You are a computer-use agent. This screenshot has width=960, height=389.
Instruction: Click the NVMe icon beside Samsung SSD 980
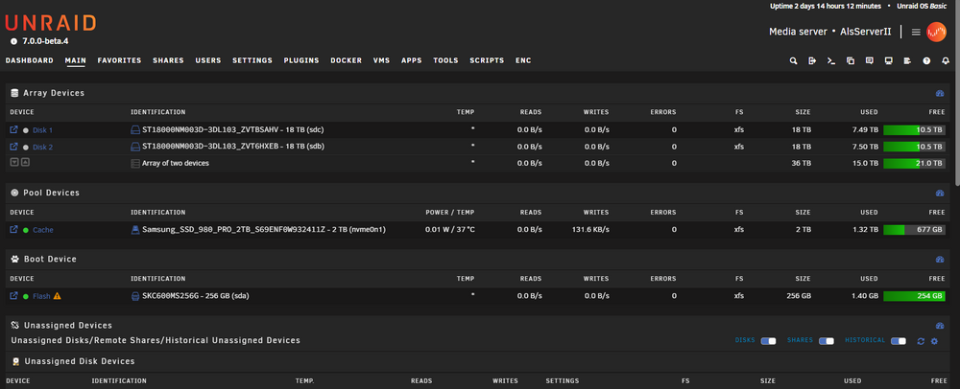(x=135, y=230)
